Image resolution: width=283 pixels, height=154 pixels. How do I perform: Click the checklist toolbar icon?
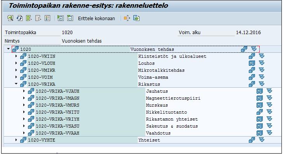pyautogui.click(x=47, y=18)
